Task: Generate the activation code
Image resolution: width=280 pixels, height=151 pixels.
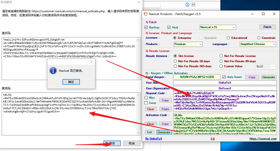Action: click(164, 132)
